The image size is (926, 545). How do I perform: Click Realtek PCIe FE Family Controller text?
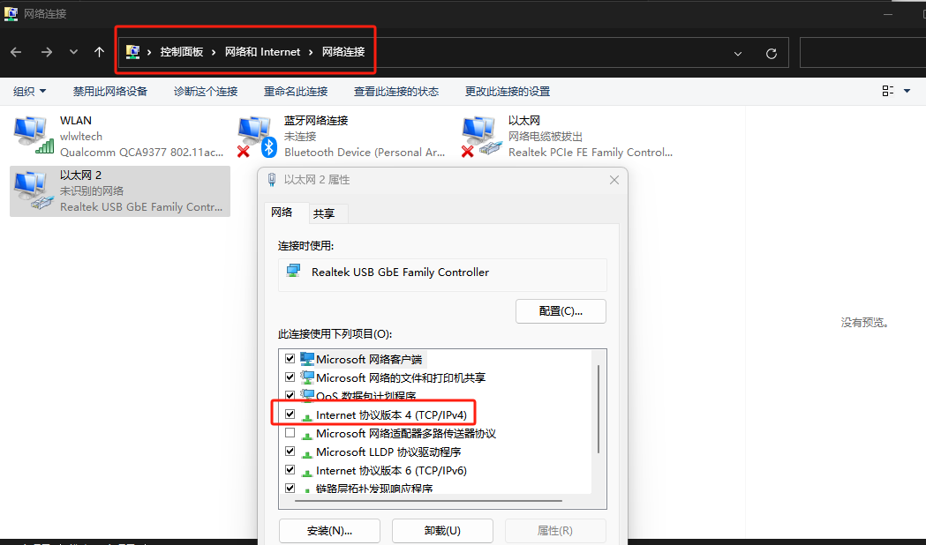point(591,153)
